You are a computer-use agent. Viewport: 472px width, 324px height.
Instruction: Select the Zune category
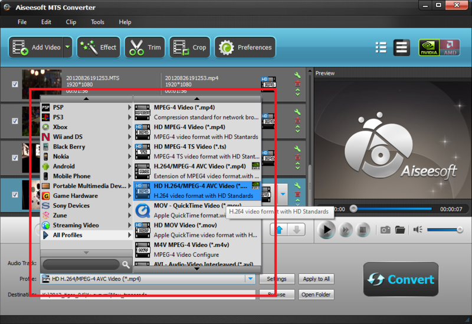(x=87, y=215)
